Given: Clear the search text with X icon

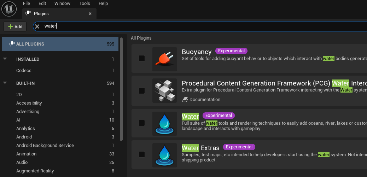Looking at the screenshot, I should click(x=37, y=26).
